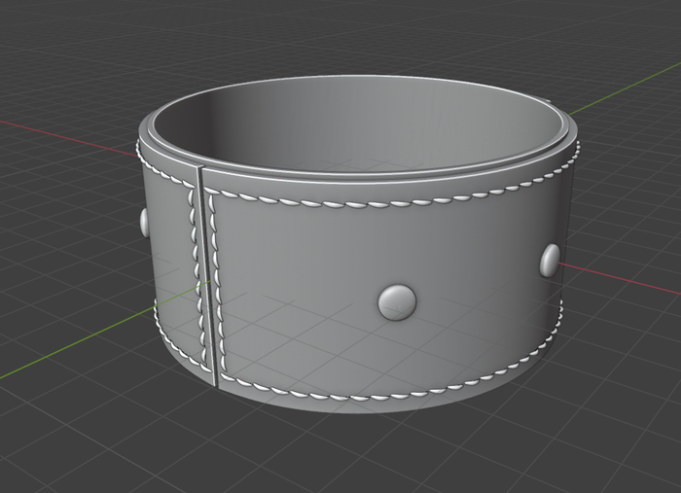Click the vertical stitching right of the seam
Viewport: 681px width, 493px height.
218,282
